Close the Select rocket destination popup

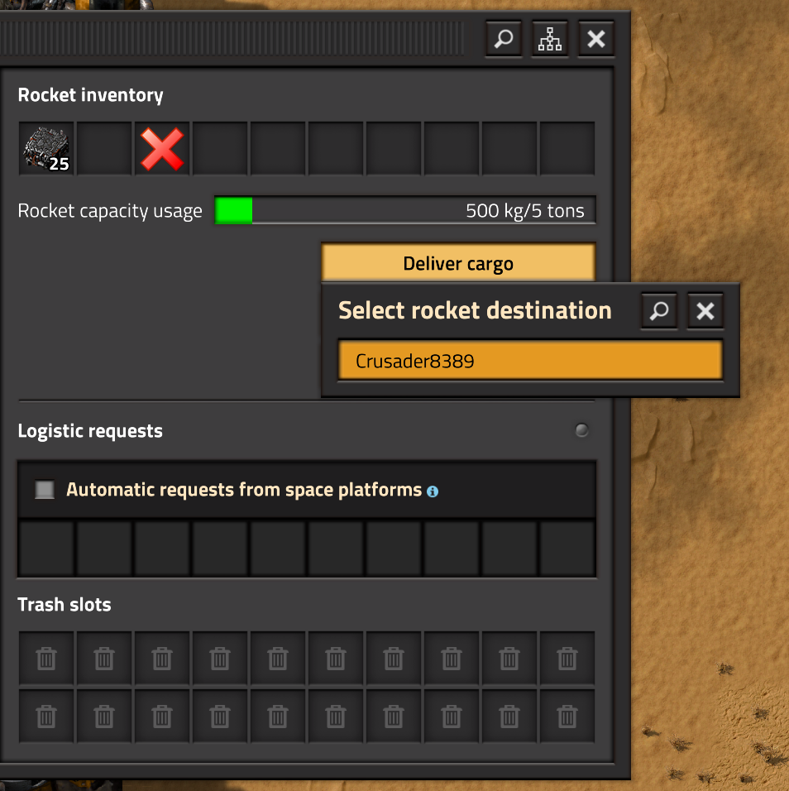705,311
